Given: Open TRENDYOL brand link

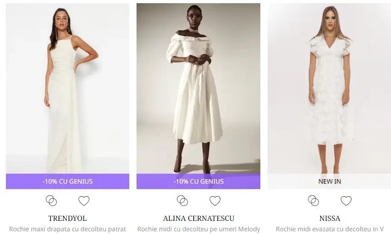Looking at the screenshot, I should pos(68,218).
